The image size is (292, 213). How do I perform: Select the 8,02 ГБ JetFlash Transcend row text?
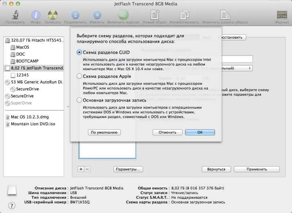pyautogui.click(x=38, y=68)
